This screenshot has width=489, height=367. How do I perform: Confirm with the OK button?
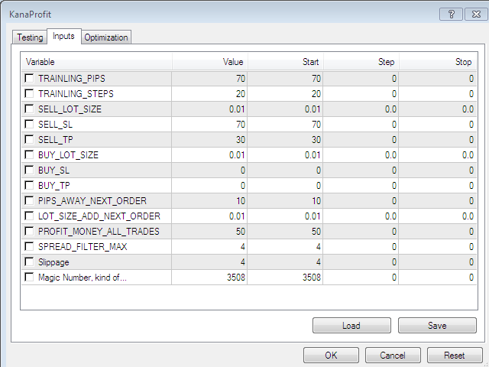click(x=331, y=355)
